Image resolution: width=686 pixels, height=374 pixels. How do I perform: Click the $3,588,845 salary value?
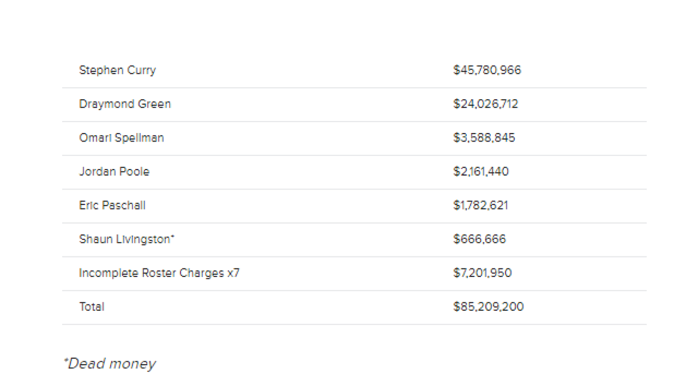(x=484, y=138)
